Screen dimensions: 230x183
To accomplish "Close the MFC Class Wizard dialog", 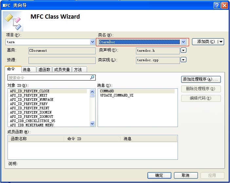I will pyautogui.click(x=224, y=6).
